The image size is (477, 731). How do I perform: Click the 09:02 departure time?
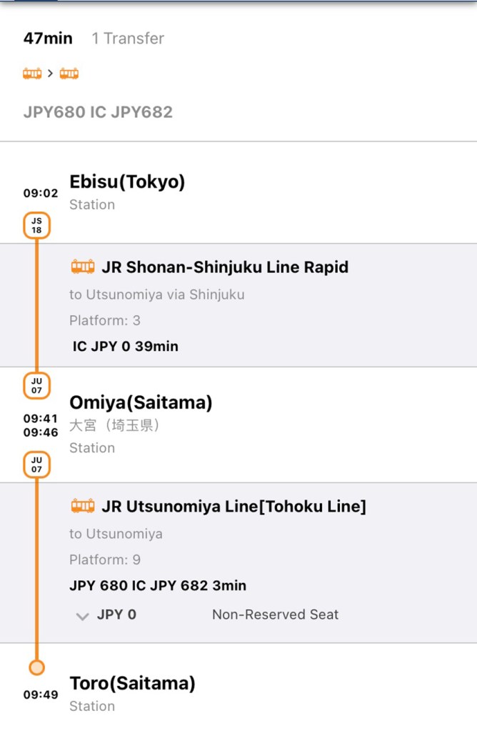pyautogui.click(x=41, y=193)
